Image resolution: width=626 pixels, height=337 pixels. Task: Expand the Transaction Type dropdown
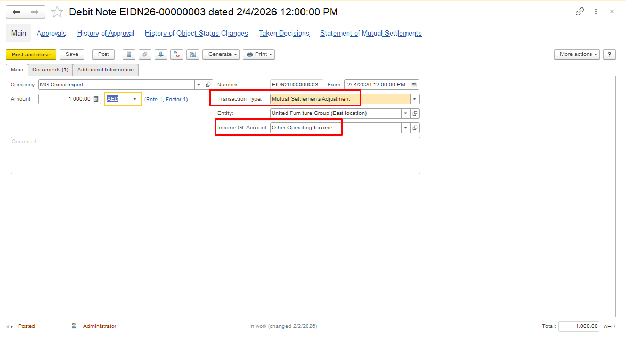pos(414,99)
